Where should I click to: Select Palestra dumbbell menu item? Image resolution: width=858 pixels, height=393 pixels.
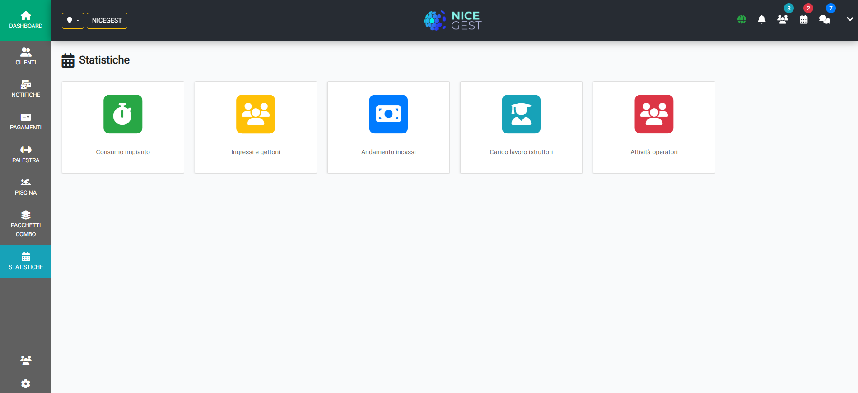26,155
